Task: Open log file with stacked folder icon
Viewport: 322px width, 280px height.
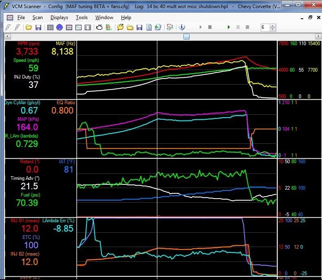Action: click(x=121, y=27)
